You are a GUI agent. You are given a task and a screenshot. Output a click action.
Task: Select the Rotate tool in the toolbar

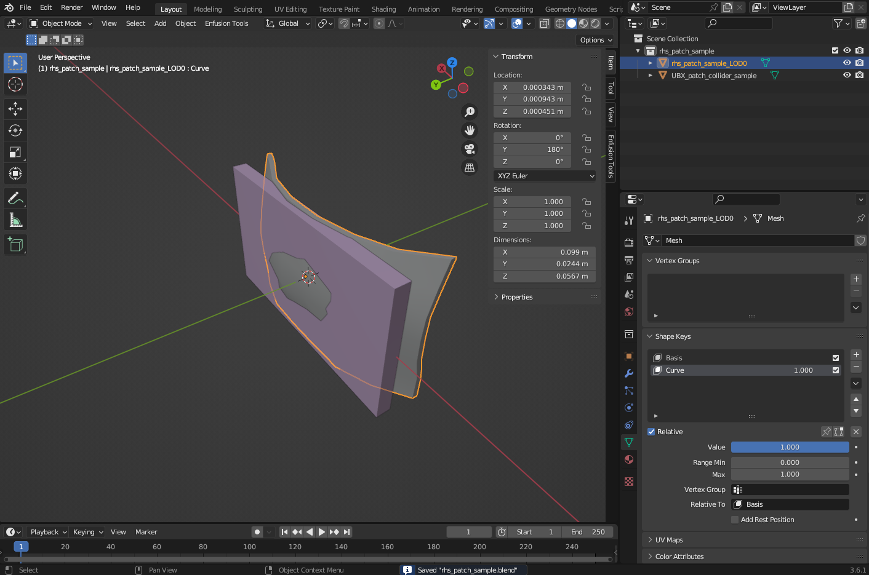[15, 130]
